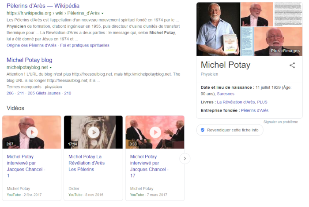Click Revendiquer cette fiche info button
309x207 pixels.
tap(230, 130)
